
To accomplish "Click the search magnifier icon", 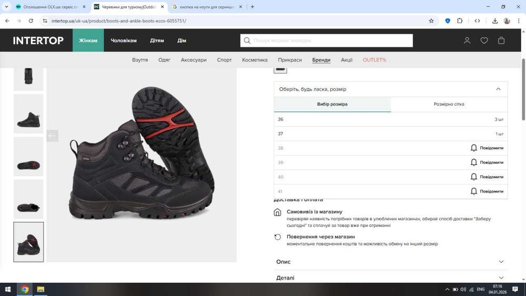I will point(247,40).
